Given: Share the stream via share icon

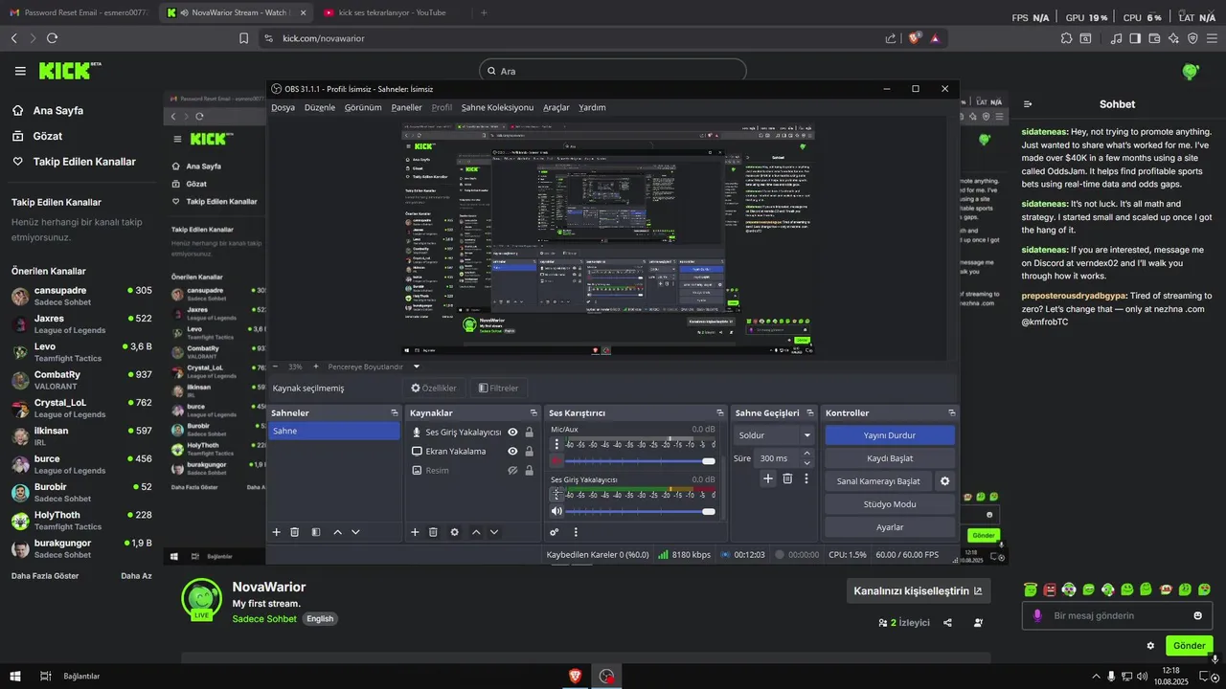Looking at the screenshot, I should (947, 622).
